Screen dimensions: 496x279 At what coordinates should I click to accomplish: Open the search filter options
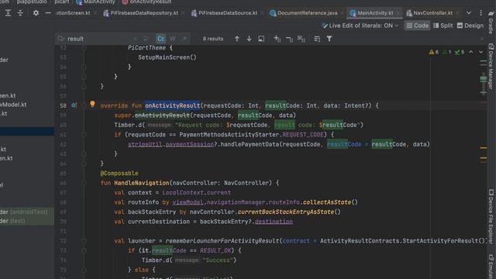329,39
